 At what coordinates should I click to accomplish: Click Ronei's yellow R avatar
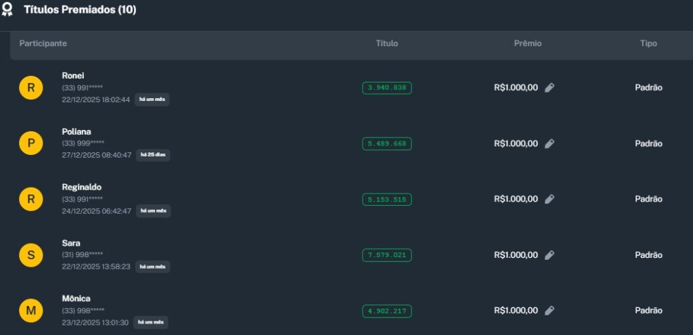[x=31, y=87]
